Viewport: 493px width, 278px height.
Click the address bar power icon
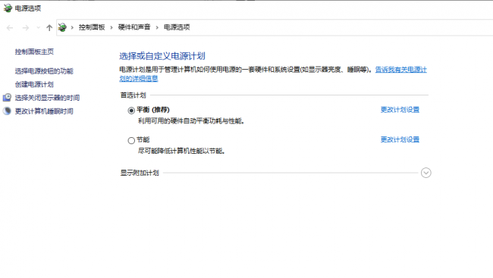(62, 27)
